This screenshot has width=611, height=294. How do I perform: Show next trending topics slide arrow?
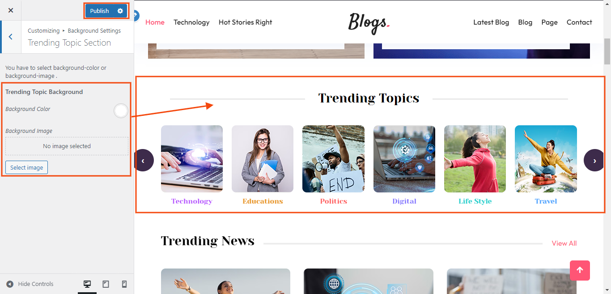point(594,160)
